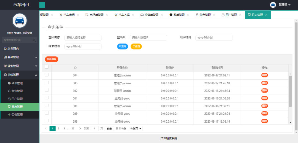
Task: Toggle the select-all checkbox in table header
Action: coord(47,67)
